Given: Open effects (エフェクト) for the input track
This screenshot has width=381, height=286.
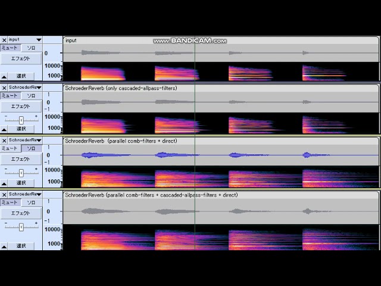Looking at the screenshot, I should tap(21, 58).
